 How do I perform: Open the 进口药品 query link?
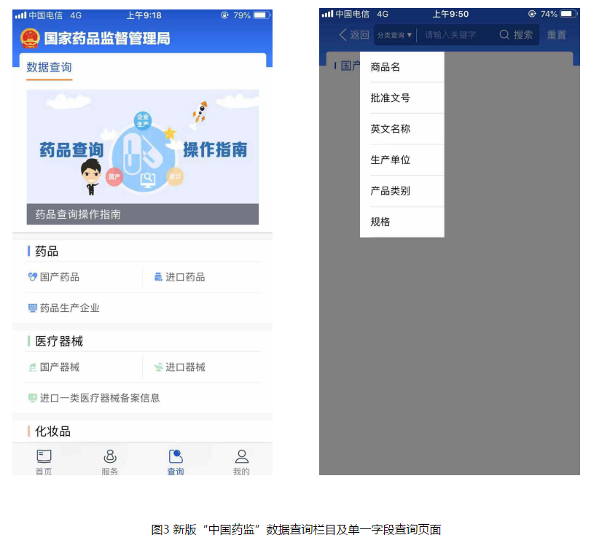point(179,277)
